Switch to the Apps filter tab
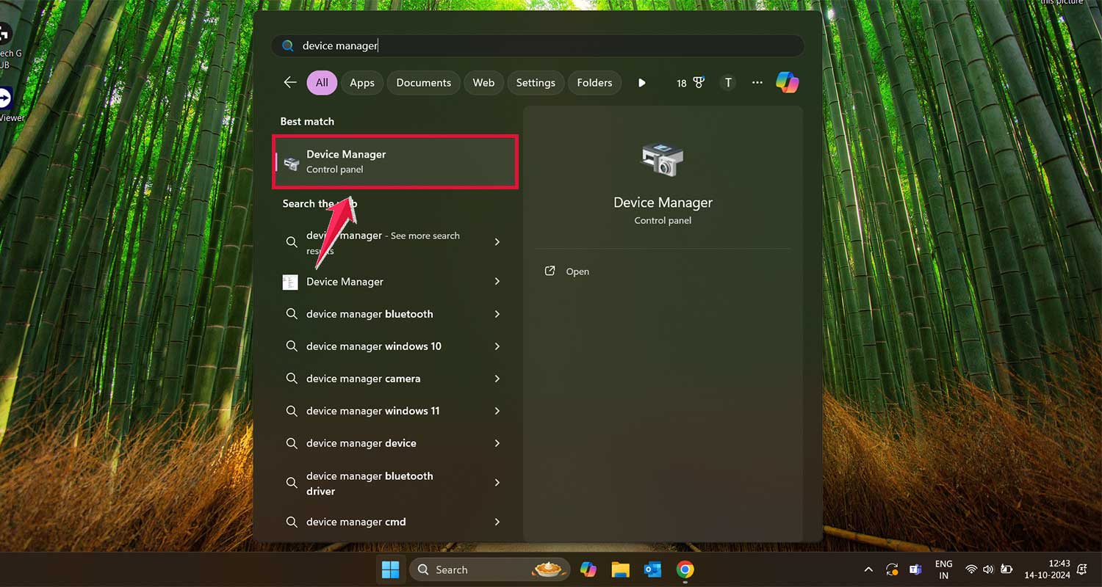 [x=361, y=82]
